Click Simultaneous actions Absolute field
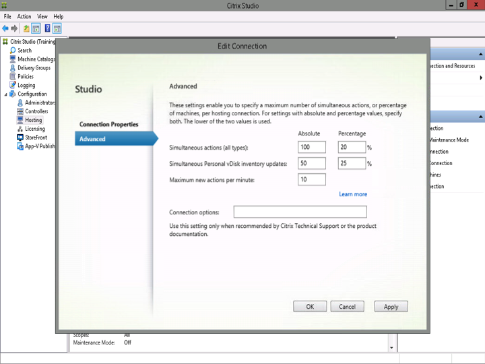 point(312,147)
